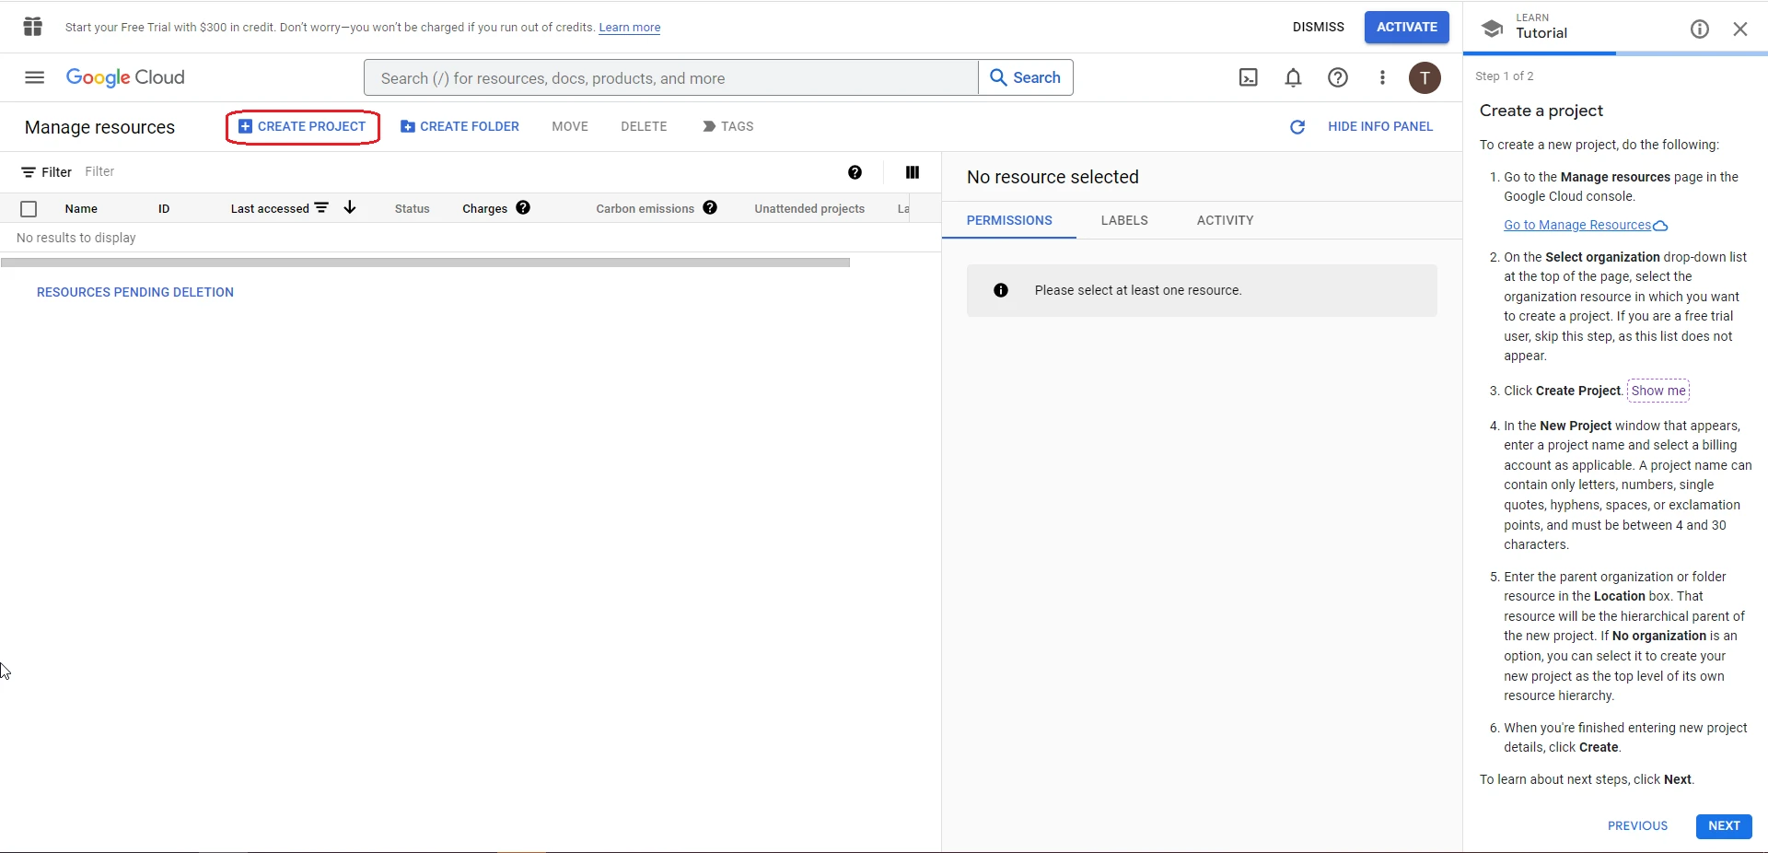Close the Tutorial panel
This screenshot has width=1768, height=853.
tap(1740, 29)
